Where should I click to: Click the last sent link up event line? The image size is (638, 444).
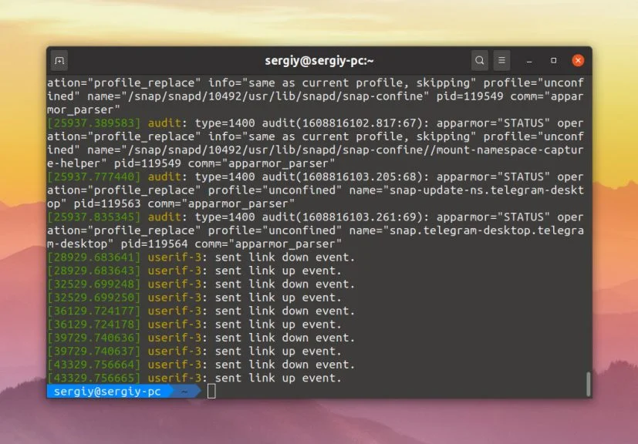pos(278,378)
